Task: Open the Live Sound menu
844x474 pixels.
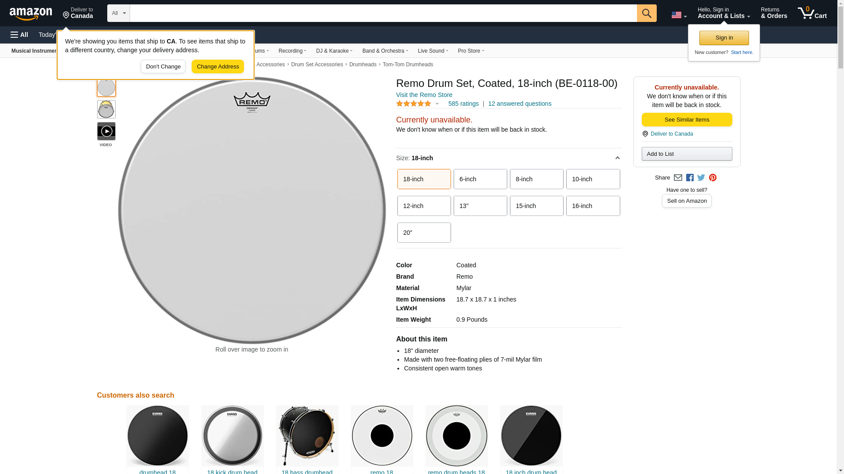Action: (x=433, y=51)
